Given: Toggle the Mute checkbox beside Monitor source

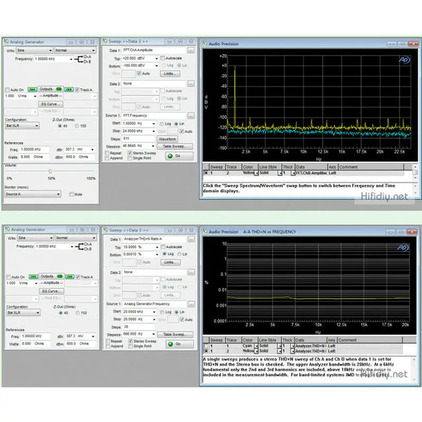Looking at the screenshot, I should tap(71, 194).
